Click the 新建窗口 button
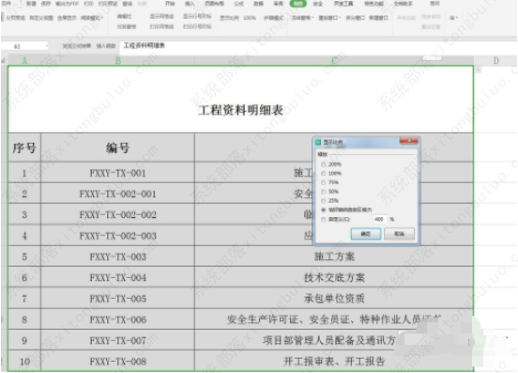518x373 pixels. (x=378, y=18)
